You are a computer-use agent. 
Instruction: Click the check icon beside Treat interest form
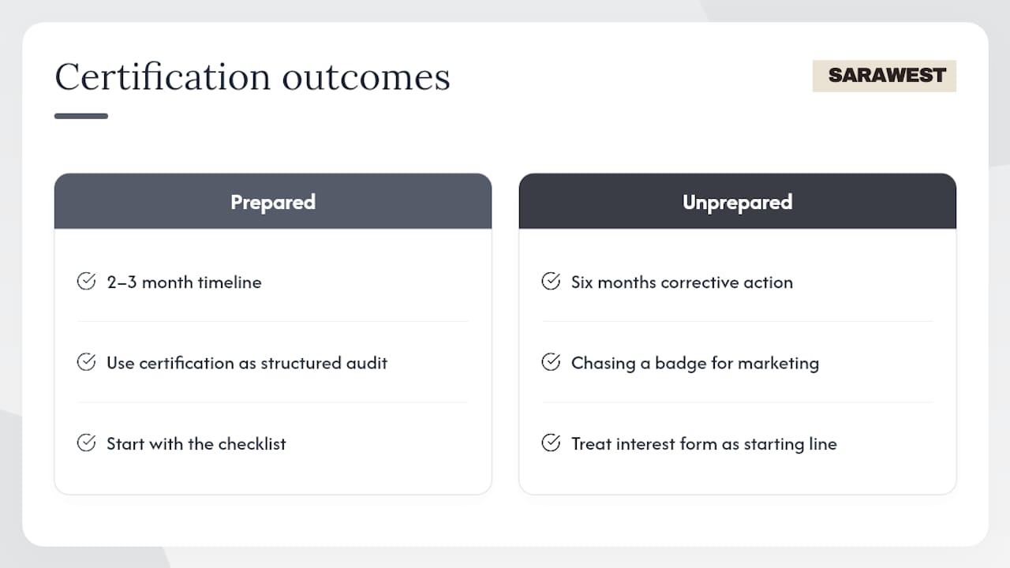pos(551,443)
